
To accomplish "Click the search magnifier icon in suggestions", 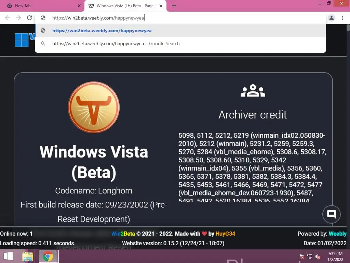I will [x=43, y=43].
